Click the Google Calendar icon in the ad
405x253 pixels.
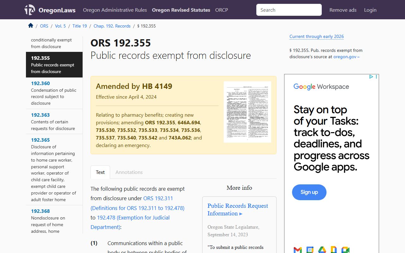pyautogui.click(x=310, y=250)
